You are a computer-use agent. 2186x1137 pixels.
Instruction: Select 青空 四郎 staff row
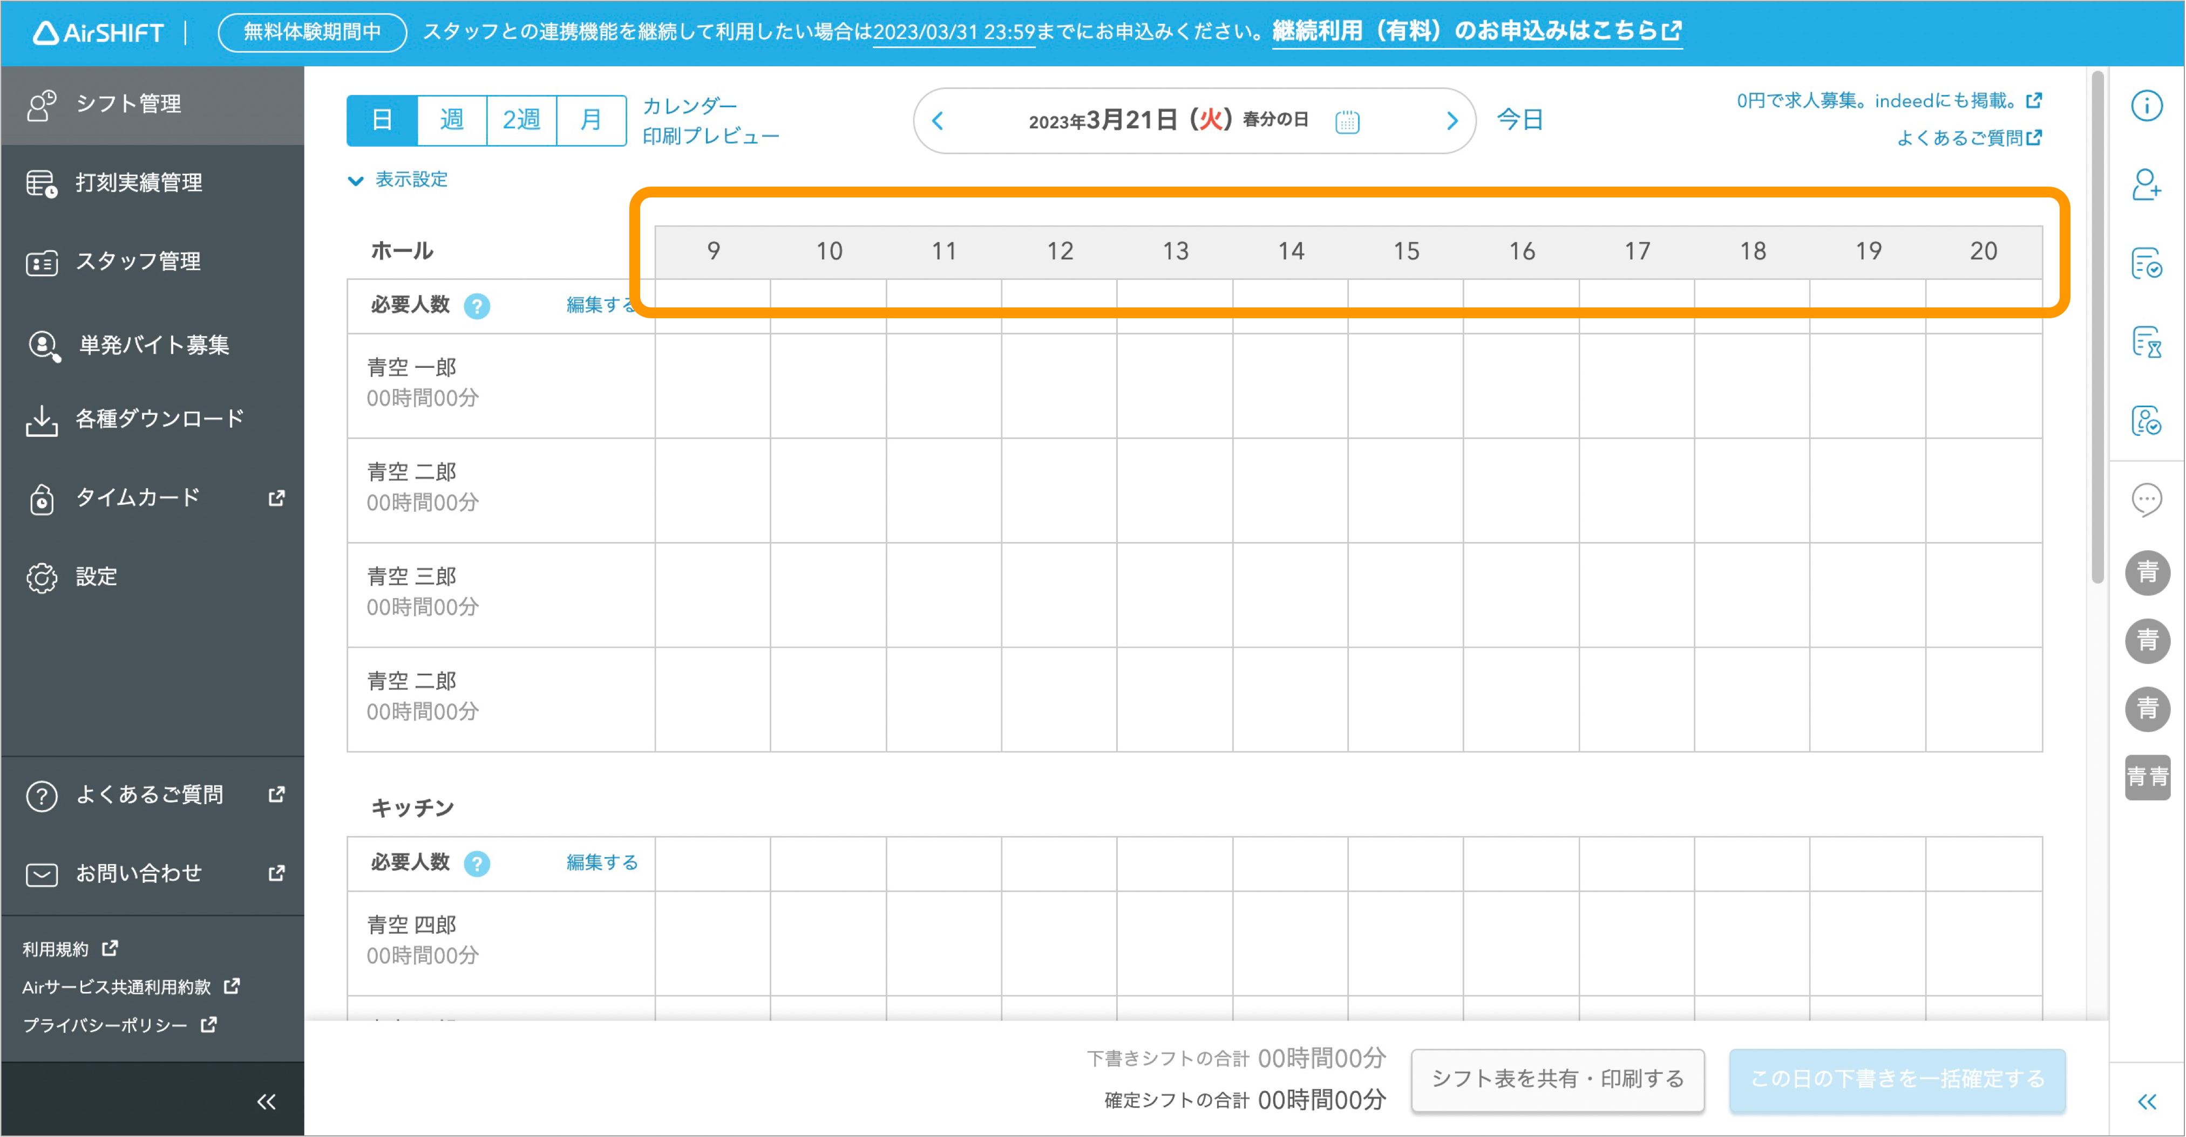click(x=501, y=943)
